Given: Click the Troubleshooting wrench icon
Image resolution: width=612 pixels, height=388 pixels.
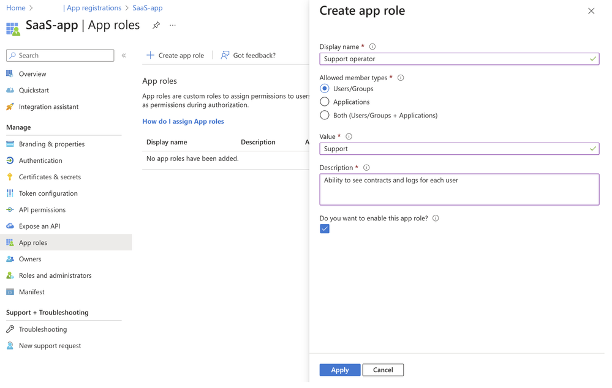Looking at the screenshot, I should 10,329.
